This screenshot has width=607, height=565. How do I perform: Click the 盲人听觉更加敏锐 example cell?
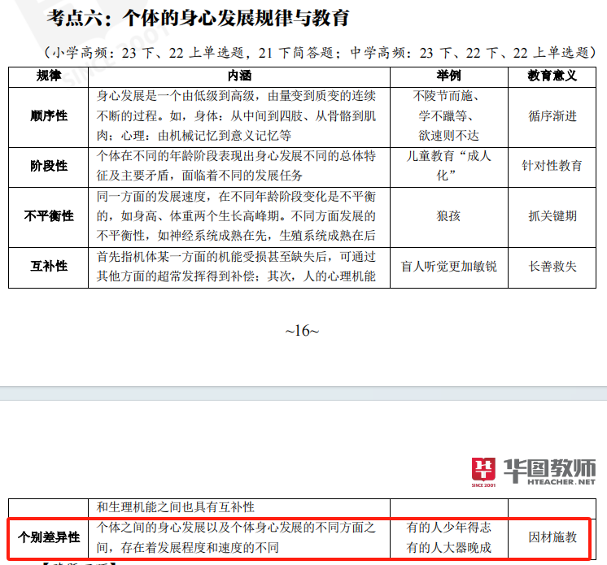pyautogui.click(x=448, y=266)
